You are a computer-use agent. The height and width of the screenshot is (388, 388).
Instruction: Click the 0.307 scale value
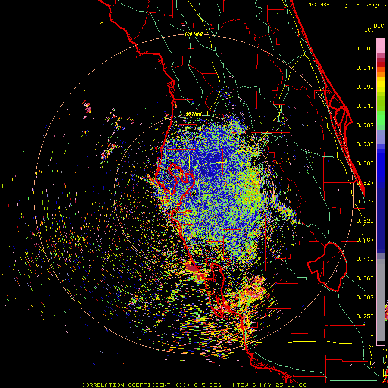365,297
